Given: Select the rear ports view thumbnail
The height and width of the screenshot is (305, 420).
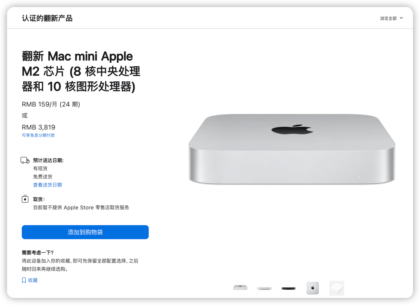Looking at the screenshot, I should tap(289, 288).
